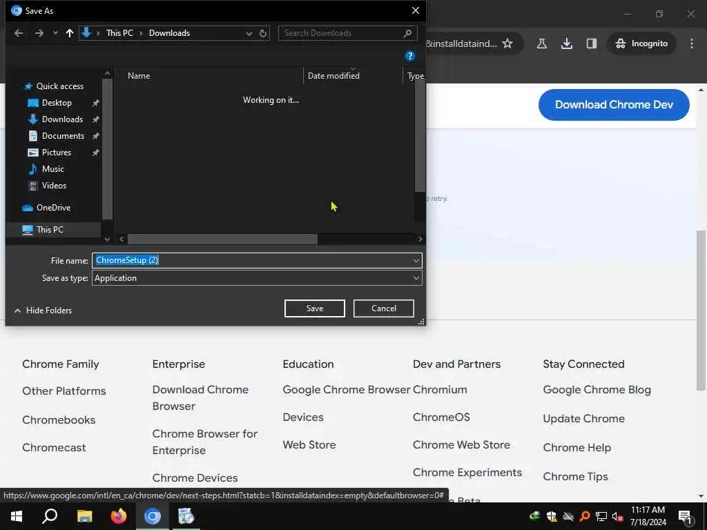
Task: Open Chrome Help link
Action: coord(577,447)
